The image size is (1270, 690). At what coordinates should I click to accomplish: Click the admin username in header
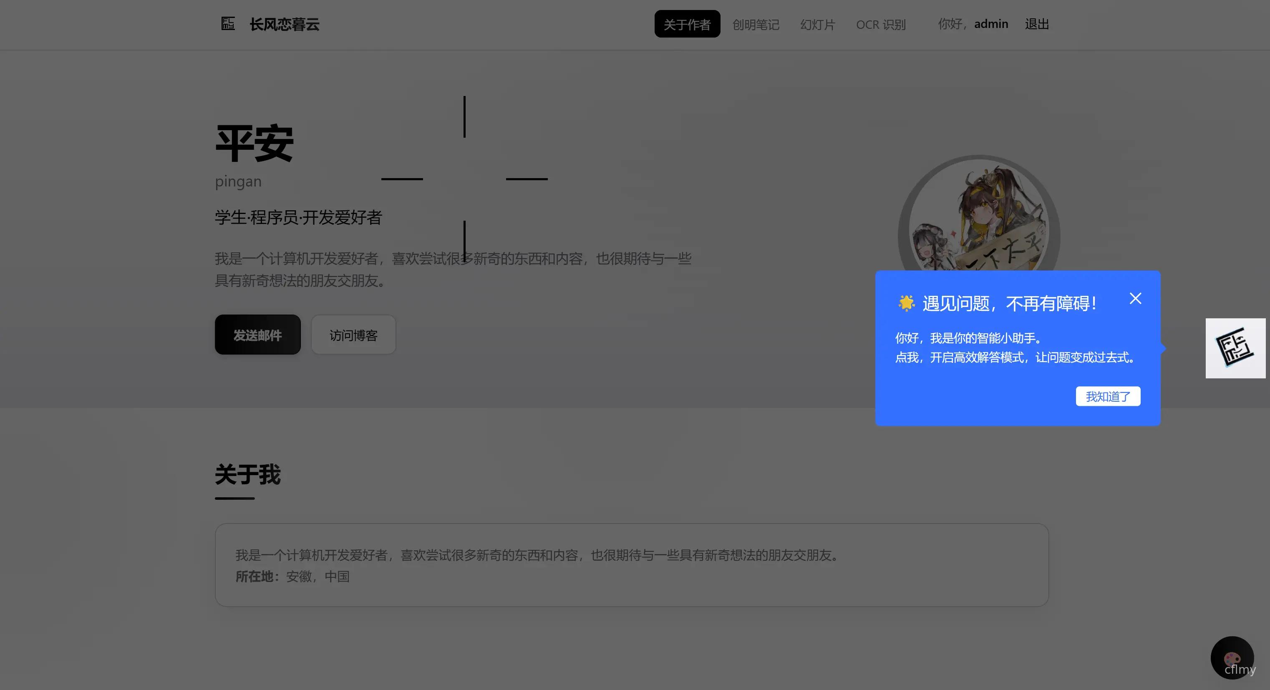coord(991,24)
